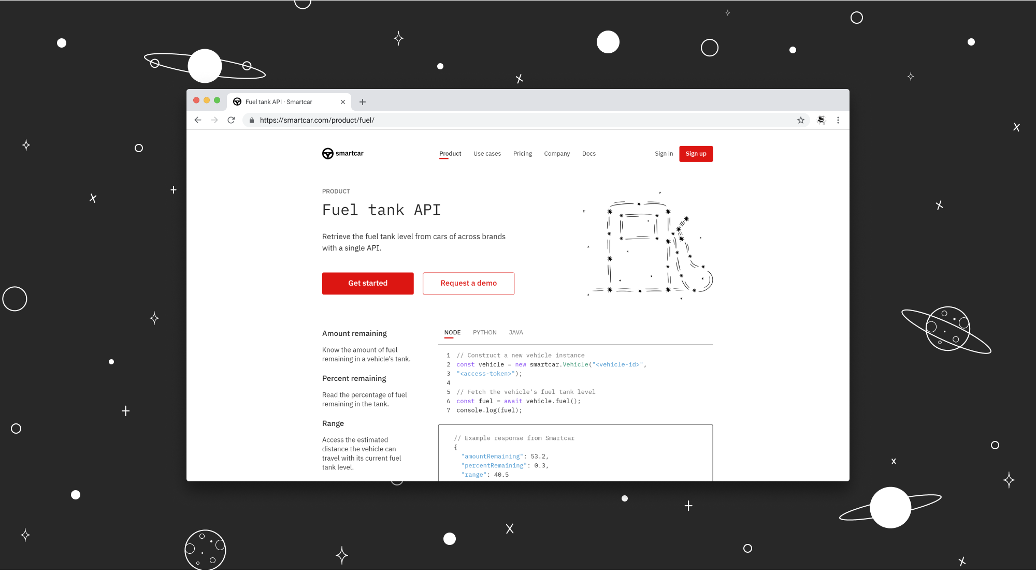
Task: Open the Pricing page
Action: click(522, 153)
